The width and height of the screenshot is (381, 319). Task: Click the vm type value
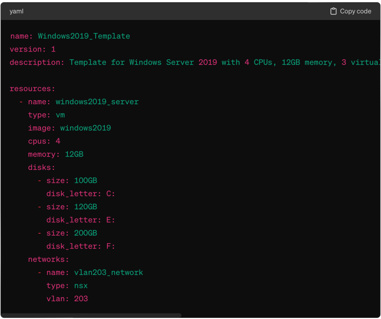coord(60,115)
